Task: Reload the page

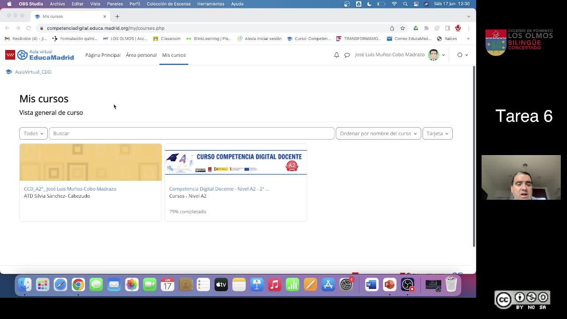Action: coord(28,28)
